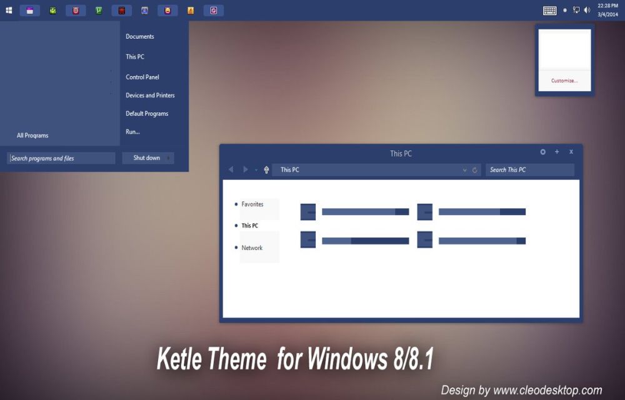The height and width of the screenshot is (400, 625).
Task: Select the lower-left drive icon in This PC
Action: [308, 240]
